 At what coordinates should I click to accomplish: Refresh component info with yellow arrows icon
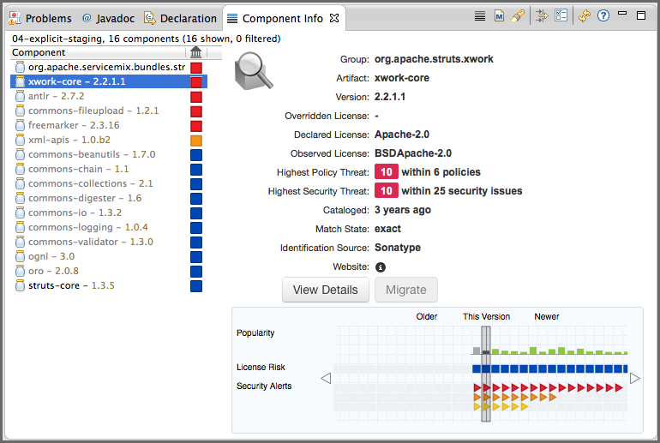585,16
